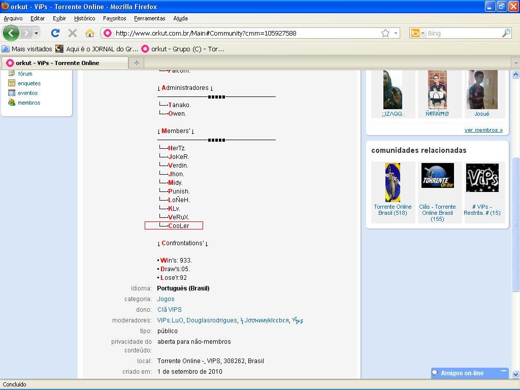Click the enquetes sidebar link

[x=29, y=83]
